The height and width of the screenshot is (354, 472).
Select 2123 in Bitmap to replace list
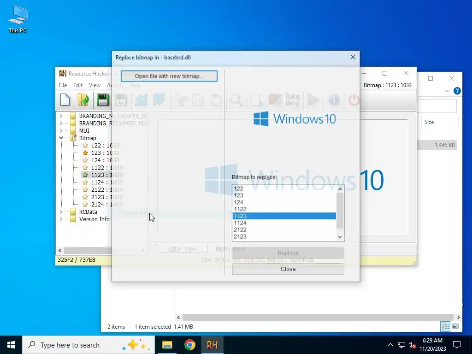[284, 236]
